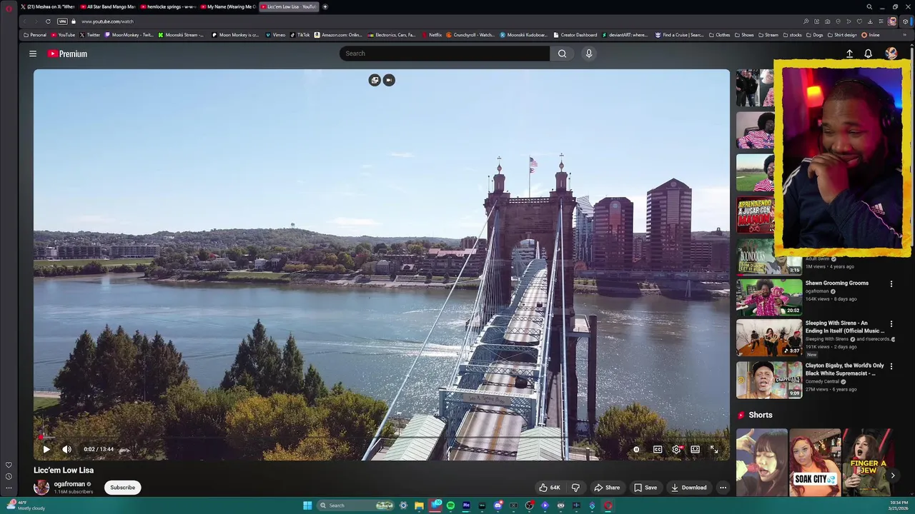Toggle closed captions CC button

658,450
